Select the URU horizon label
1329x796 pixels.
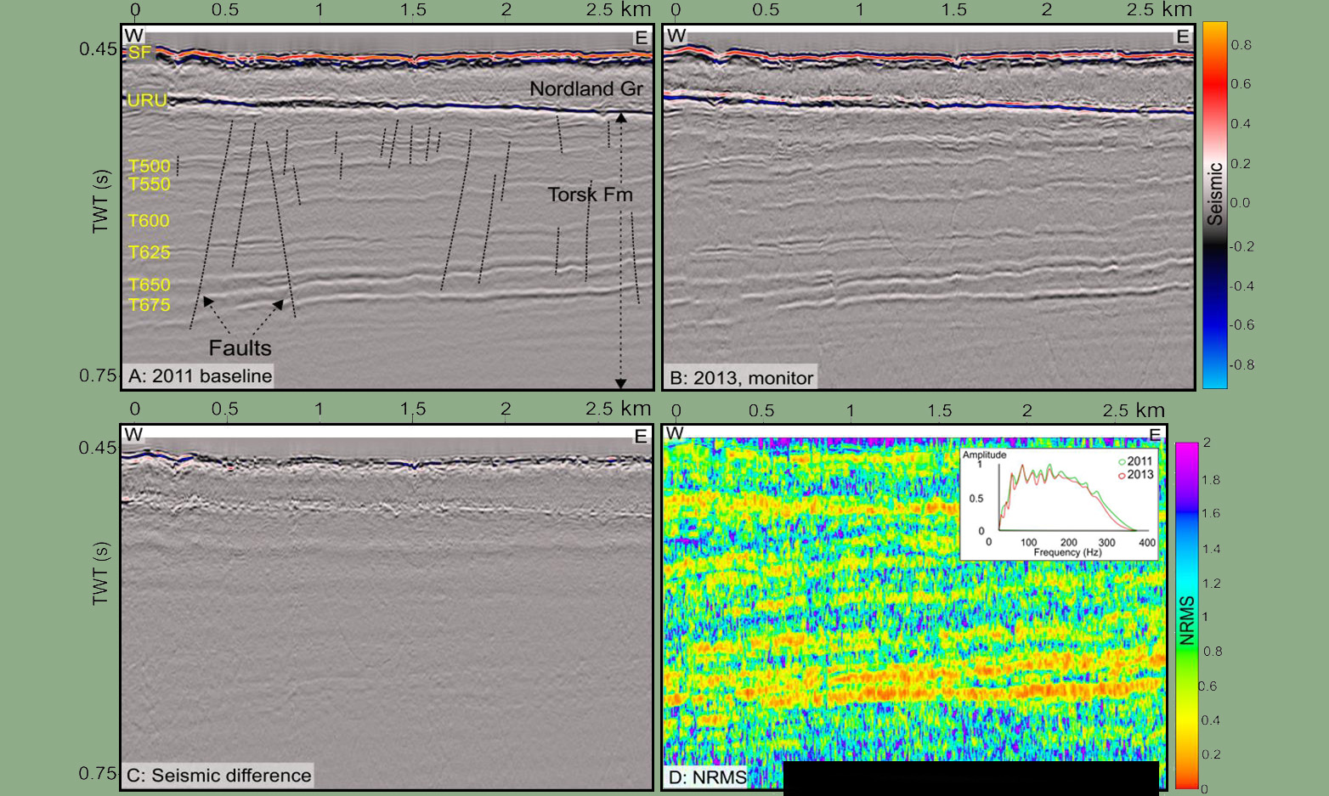(147, 100)
